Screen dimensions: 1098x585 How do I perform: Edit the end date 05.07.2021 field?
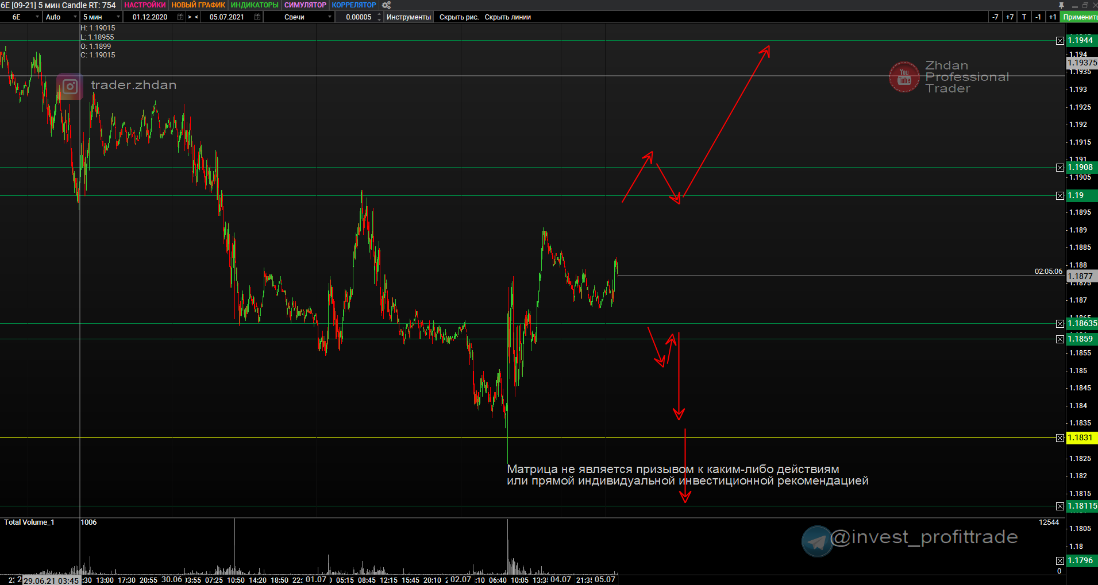pos(227,17)
